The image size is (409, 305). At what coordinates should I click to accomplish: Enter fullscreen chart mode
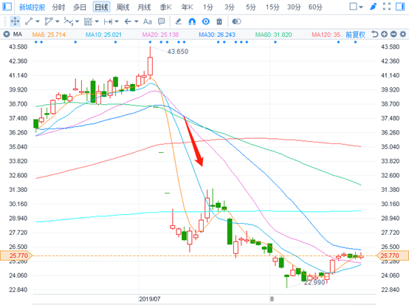(x=387, y=7)
